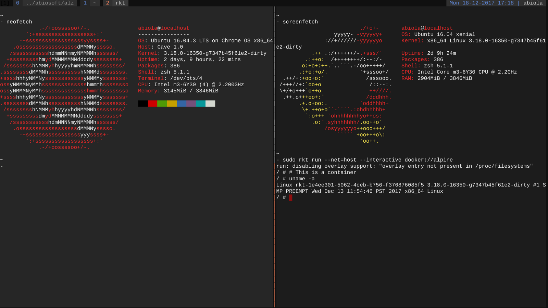Pick the blue swatch in neofetch palette

pyautogui.click(x=182, y=104)
